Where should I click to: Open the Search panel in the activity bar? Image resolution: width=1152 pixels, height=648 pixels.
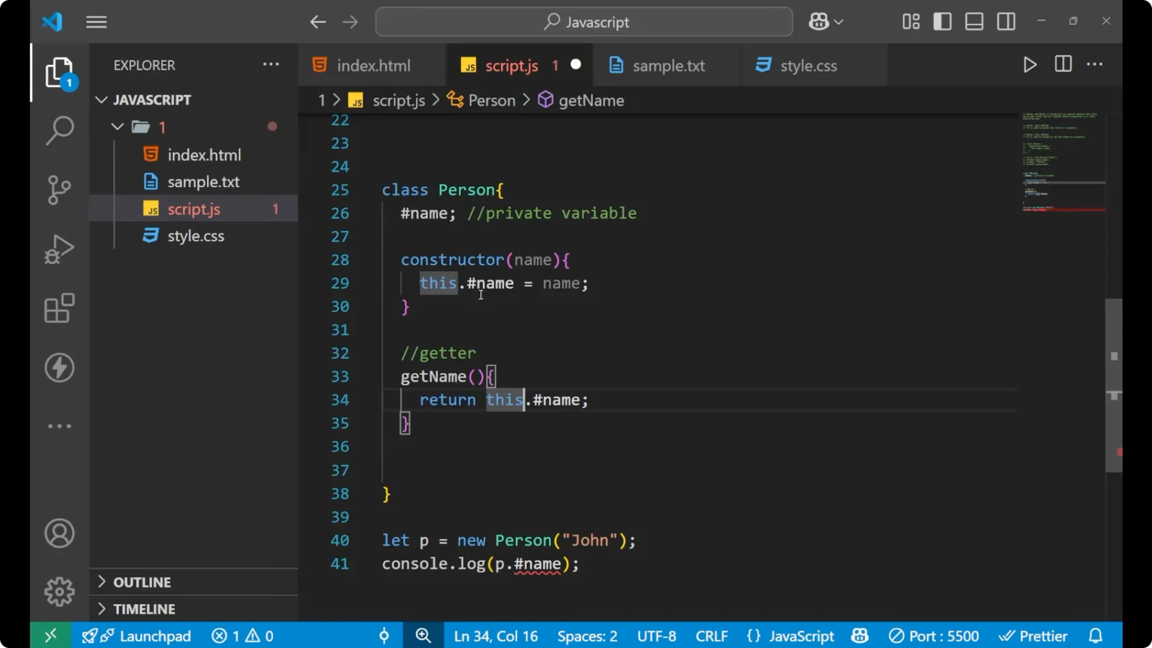click(59, 130)
